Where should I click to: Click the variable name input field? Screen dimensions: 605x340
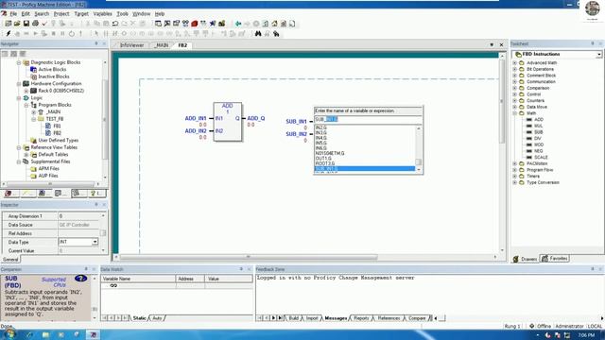pyautogui.click(x=368, y=119)
